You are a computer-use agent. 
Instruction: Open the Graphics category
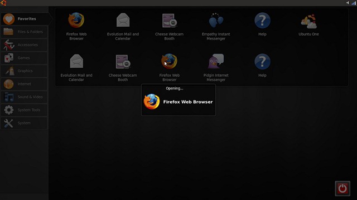(25, 71)
